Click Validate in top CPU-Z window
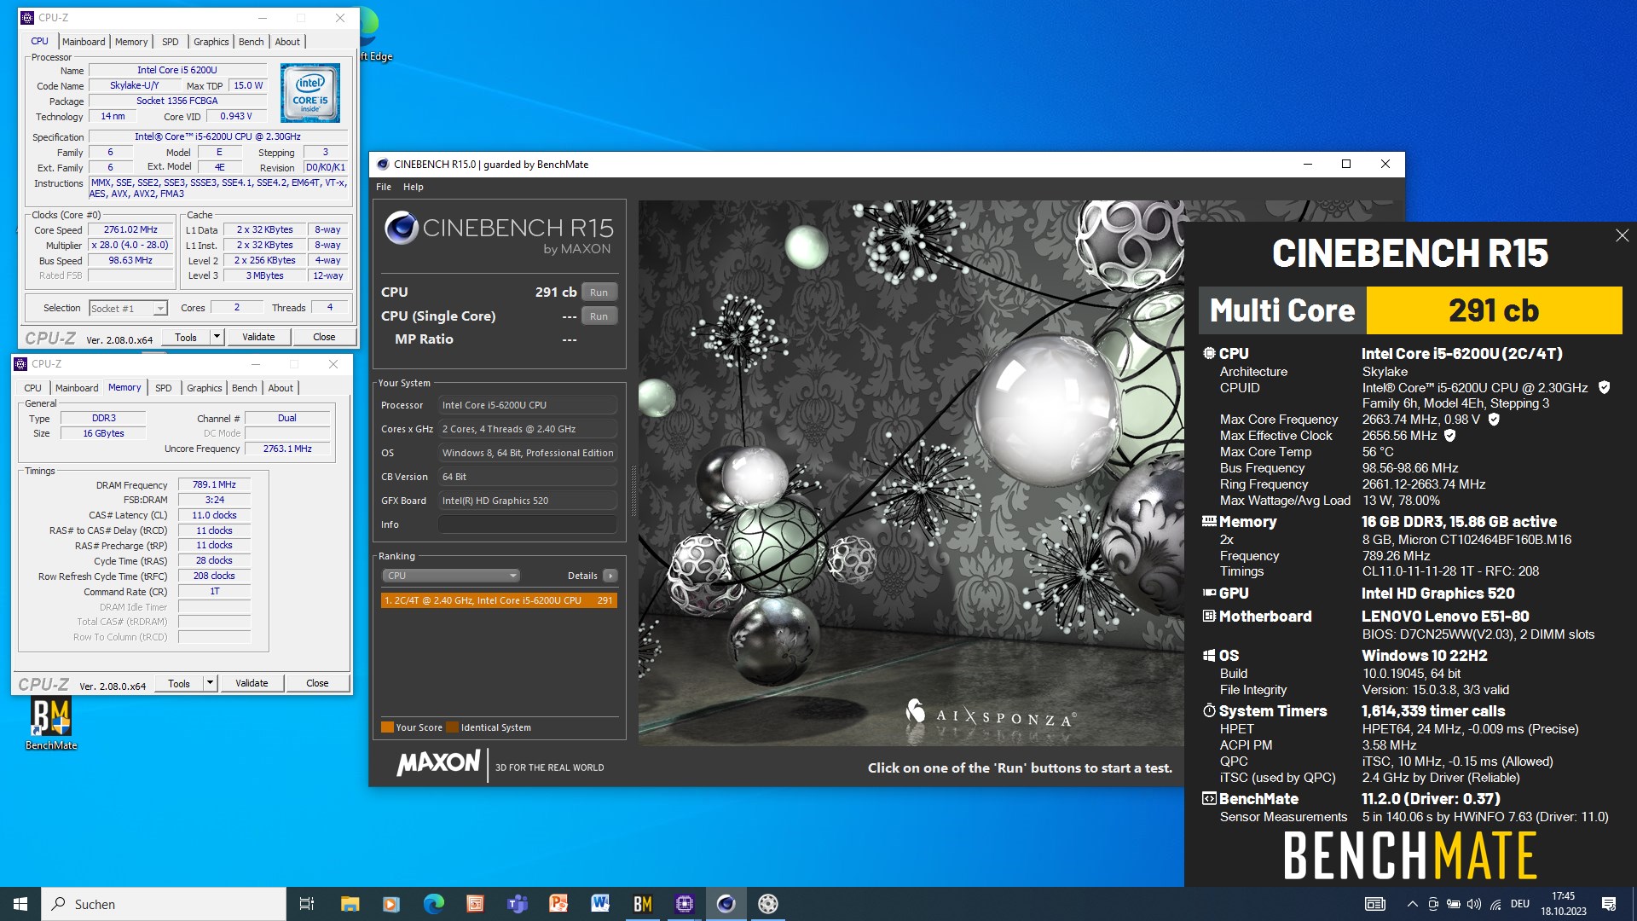The width and height of the screenshot is (1637, 921). (258, 337)
